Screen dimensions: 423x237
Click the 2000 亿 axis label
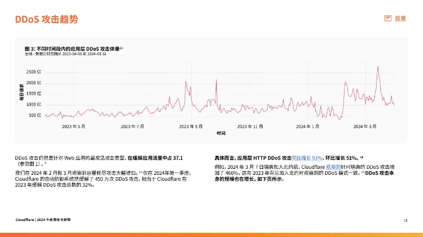33,83
